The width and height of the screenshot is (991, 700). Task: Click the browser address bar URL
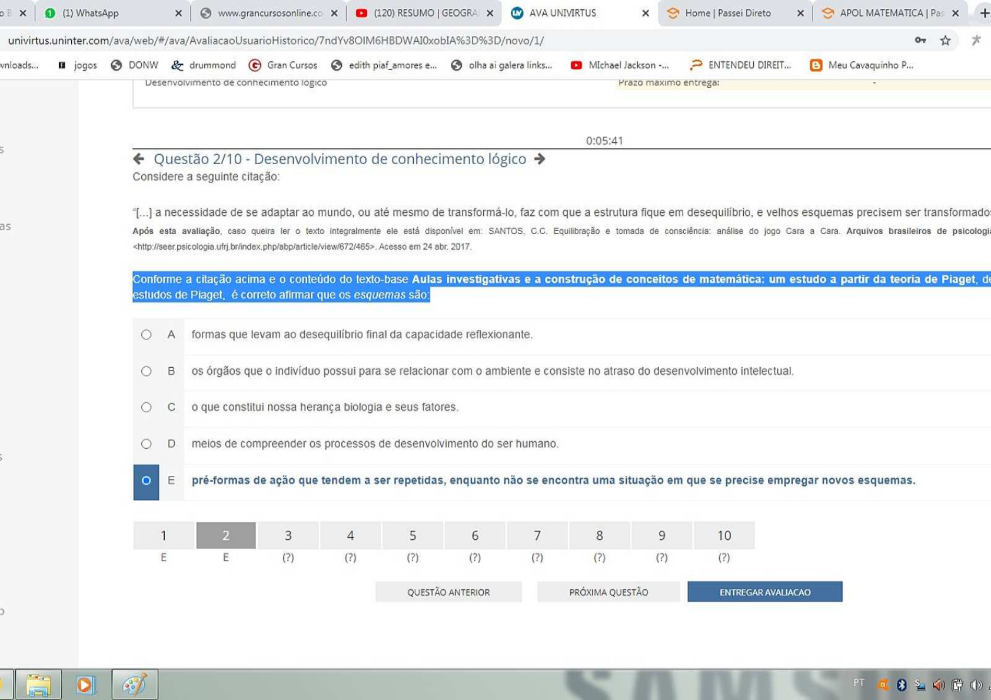pyautogui.click(x=276, y=41)
